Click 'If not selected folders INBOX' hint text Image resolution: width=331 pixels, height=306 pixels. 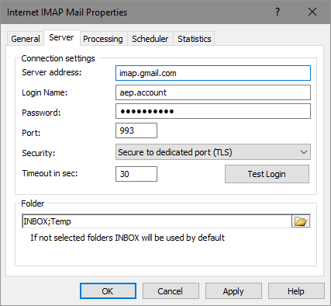128,238
